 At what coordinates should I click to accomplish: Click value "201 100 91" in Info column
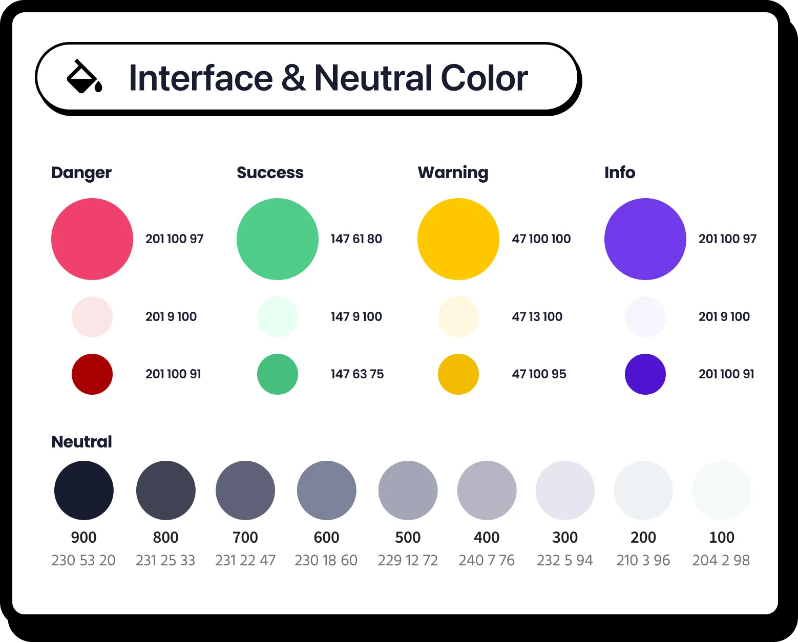click(x=727, y=374)
